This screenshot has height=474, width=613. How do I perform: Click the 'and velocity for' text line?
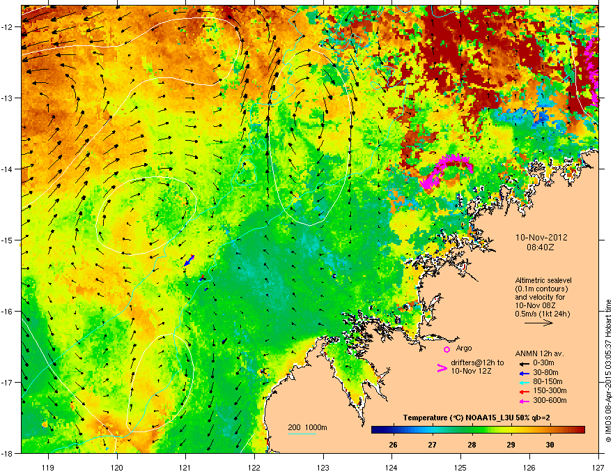pyautogui.click(x=540, y=297)
